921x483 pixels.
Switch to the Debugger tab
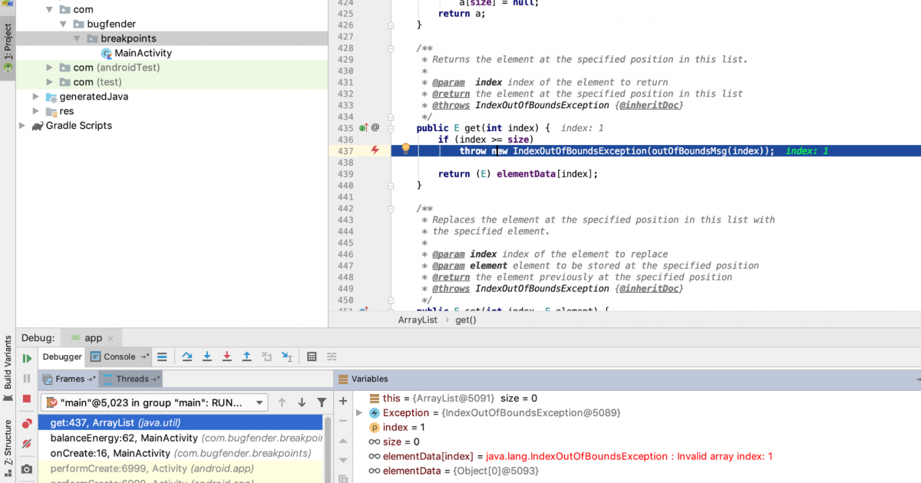click(x=61, y=356)
